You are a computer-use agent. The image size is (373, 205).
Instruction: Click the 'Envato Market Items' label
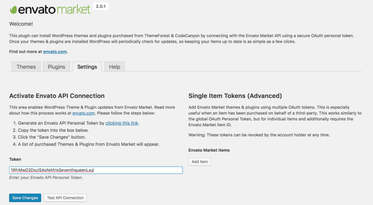pyautogui.click(x=209, y=150)
